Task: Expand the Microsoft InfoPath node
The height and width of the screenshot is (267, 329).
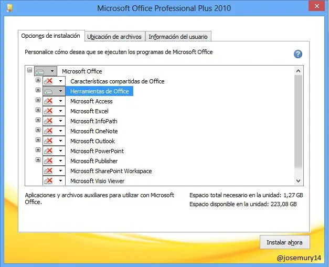Action: tap(38, 120)
